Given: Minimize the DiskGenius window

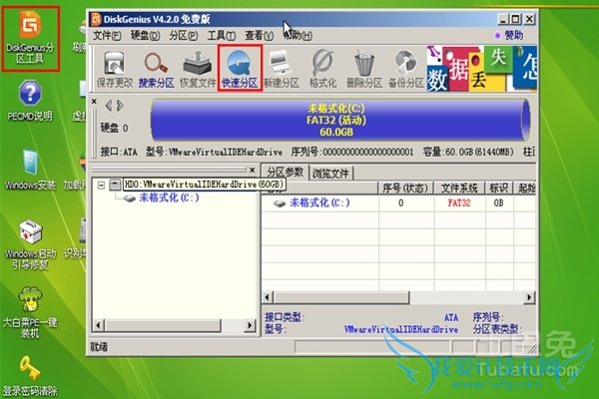Looking at the screenshot, I should coord(503,19).
